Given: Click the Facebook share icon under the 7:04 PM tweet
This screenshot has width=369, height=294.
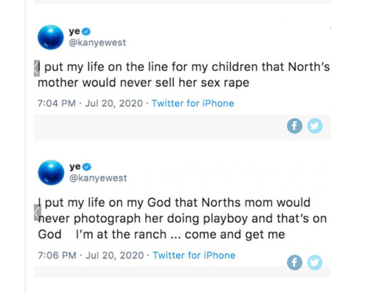Looking at the screenshot, I should 295,126.
